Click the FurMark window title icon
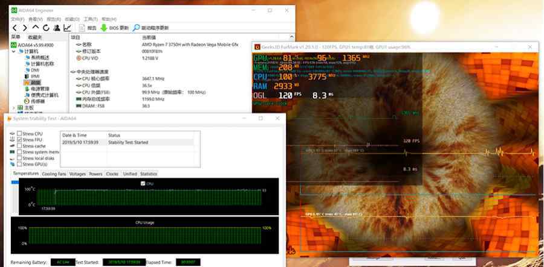The width and height of the screenshot is (544, 267). (257, 47)
